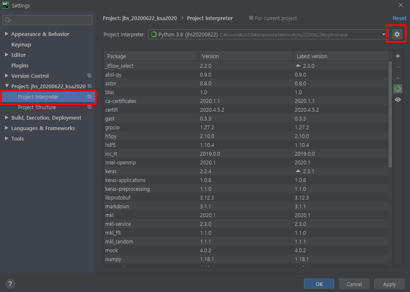Click breadcrumb Project: jhs_20200622_ksa2020
Image resolution: width=410 pixels, height=292 pixels.
click(x=140, y=18)
